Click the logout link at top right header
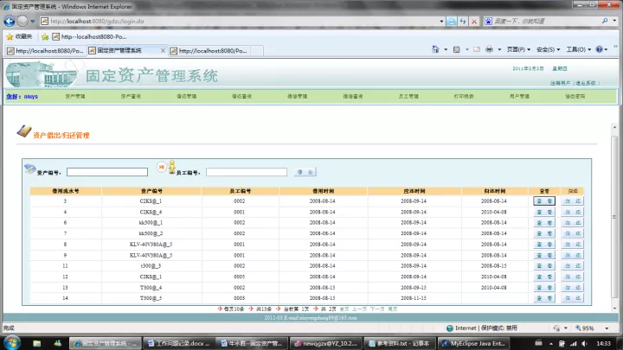 (x=560, y=83)
